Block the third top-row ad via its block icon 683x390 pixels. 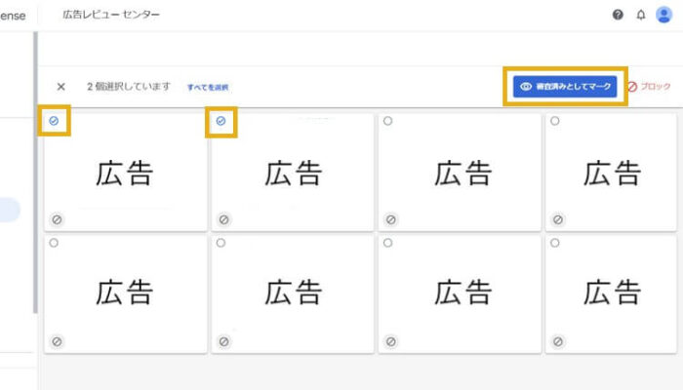click(x=391, y=219)
